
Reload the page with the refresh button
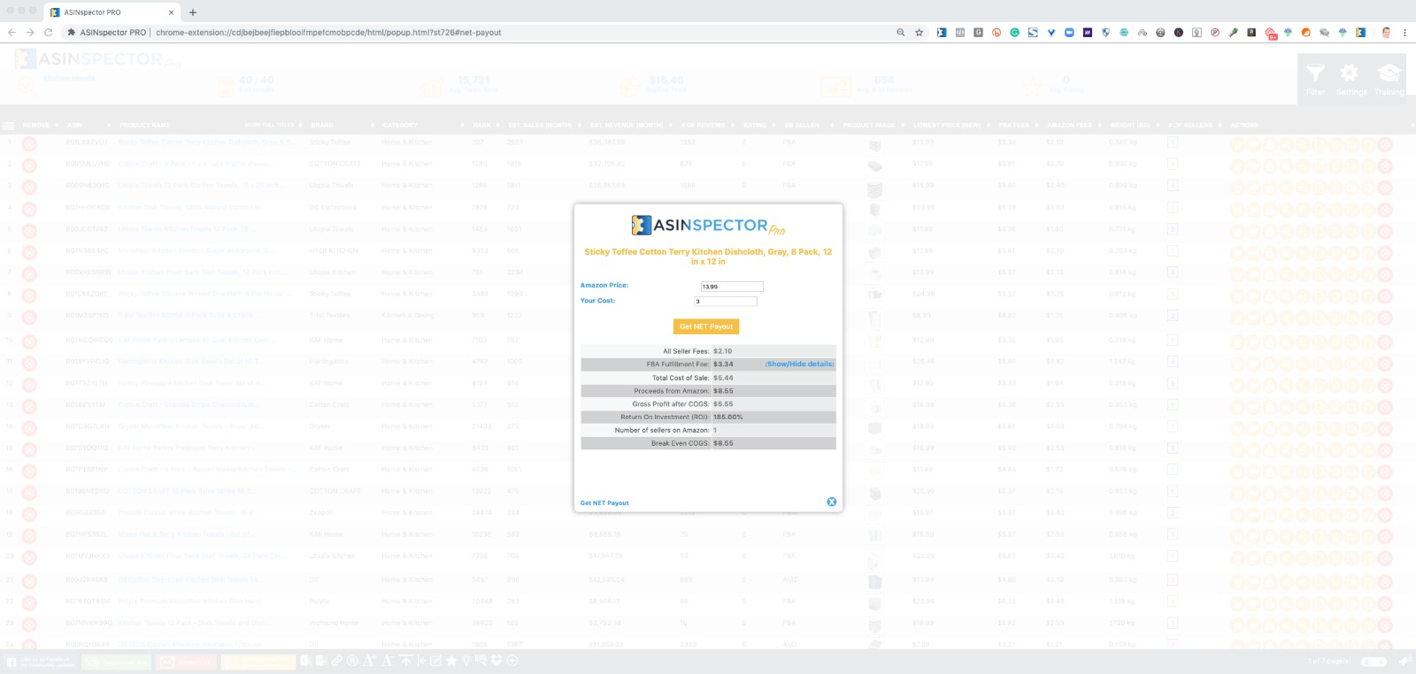pyautogui.click(x=48, y=33)
